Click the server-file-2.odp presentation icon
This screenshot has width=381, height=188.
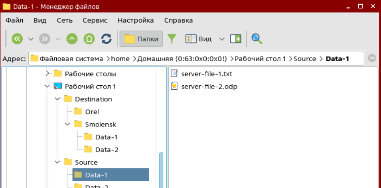click(x=174, y=86)
